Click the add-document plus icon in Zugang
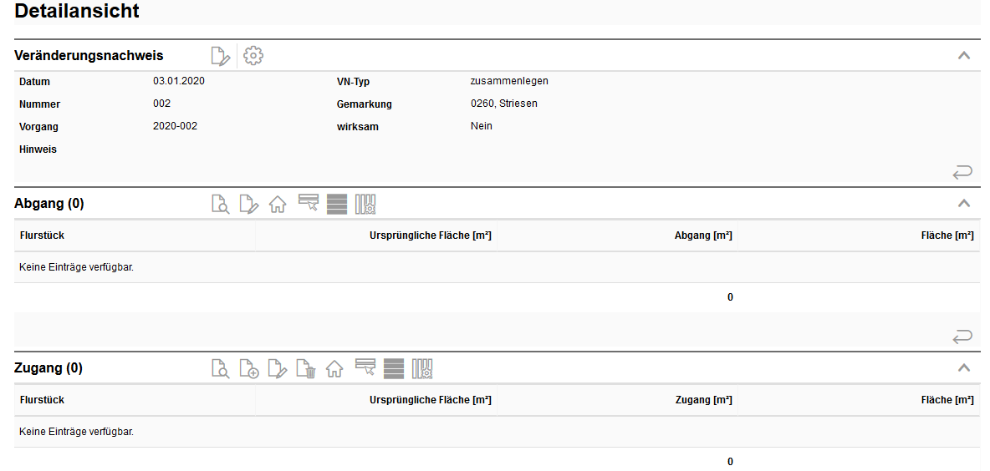The height and width of the screenshot is (471, 990). [248, 368]
